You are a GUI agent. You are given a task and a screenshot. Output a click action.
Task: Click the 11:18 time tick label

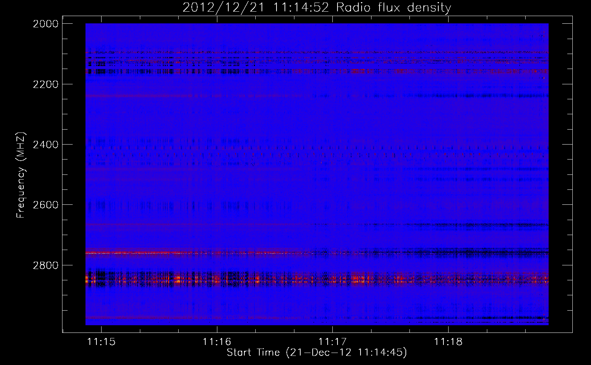click(448, 342)
